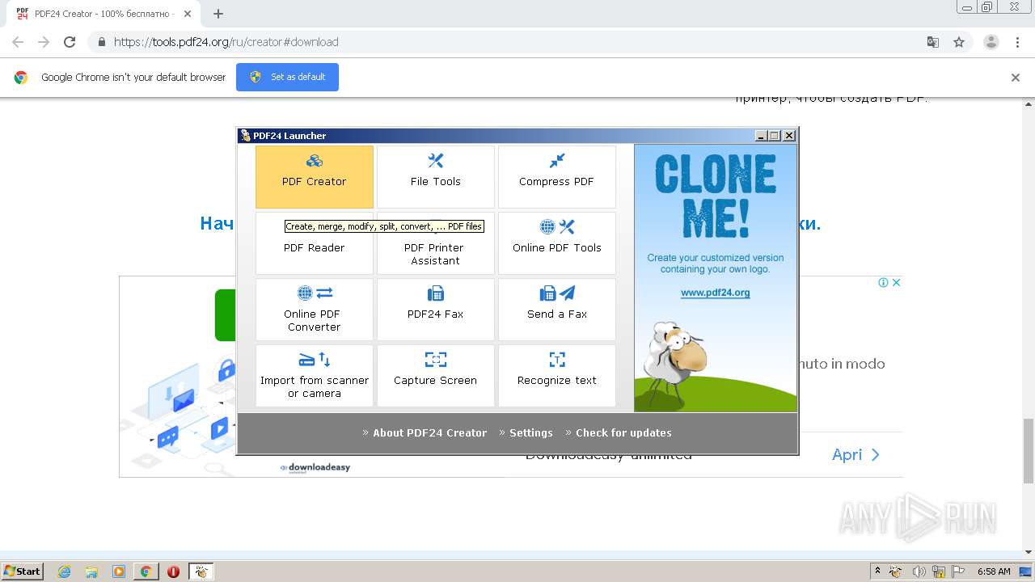Start the Capture Screen tool
The image size is (1035, 582).
436,376
